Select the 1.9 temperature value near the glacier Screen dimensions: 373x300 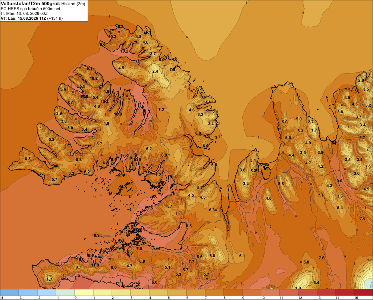(298, 288)
